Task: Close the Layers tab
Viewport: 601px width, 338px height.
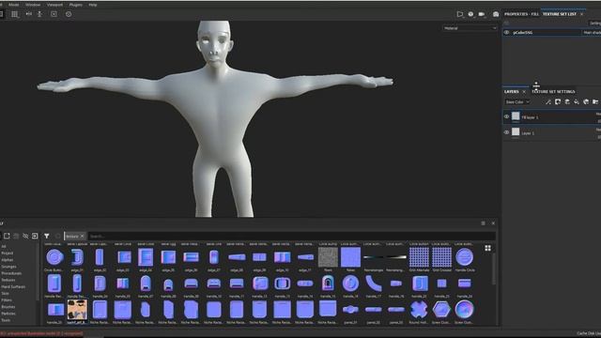Action: [x=524, y=92]
